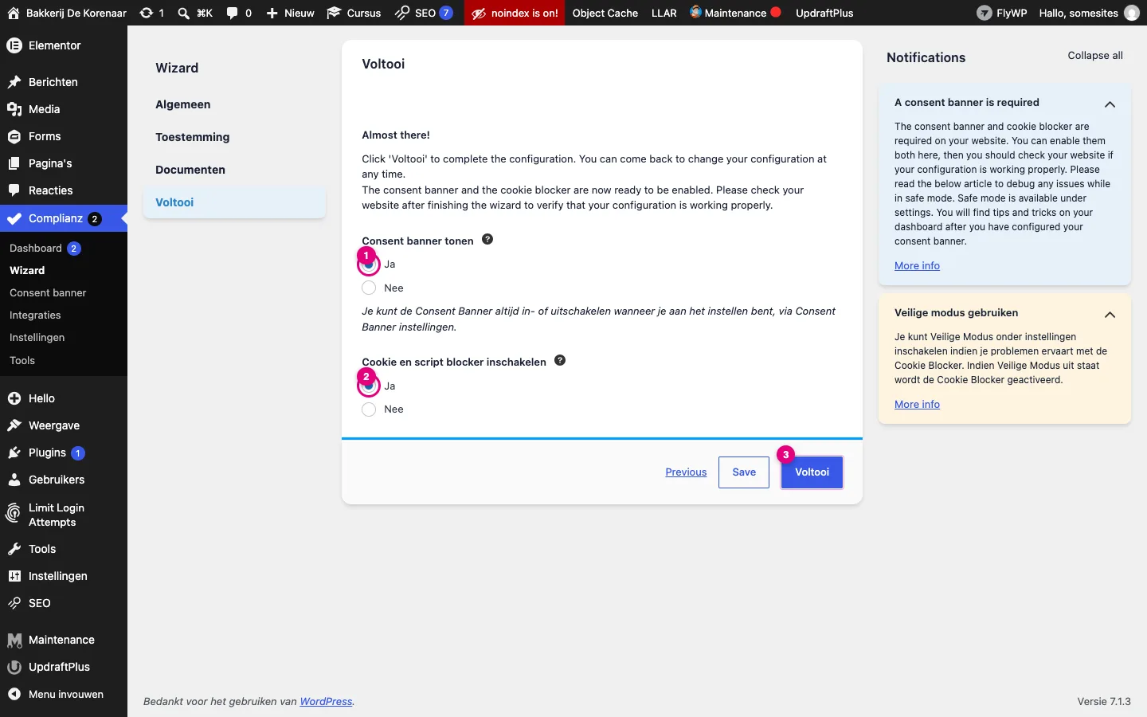Click the Berichten pin icon
1147x717 pixels.
point(14,82)
